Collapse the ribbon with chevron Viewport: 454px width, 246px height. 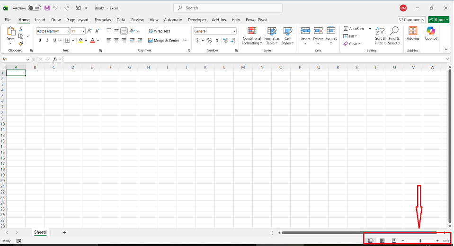[446, 50]
